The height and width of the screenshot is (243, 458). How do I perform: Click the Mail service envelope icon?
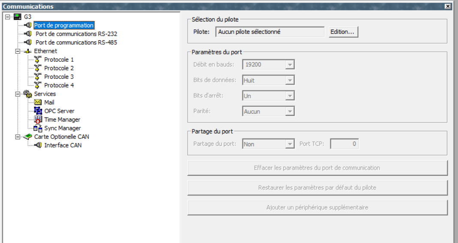tap(38, 102)
